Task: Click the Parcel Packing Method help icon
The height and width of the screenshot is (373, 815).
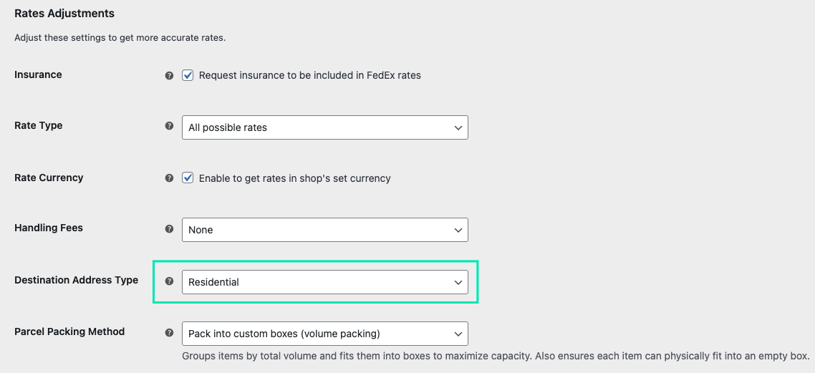Action: (169, 333)
